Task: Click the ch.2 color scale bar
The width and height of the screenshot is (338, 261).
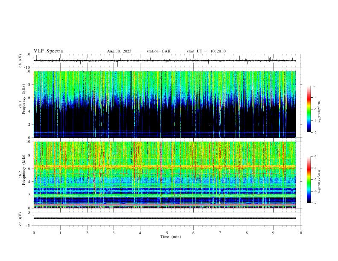Action: tap(309, 180)
